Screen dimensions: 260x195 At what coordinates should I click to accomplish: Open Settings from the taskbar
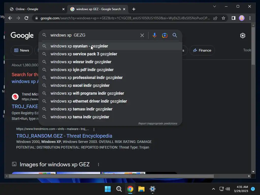[x=152, y=189]
